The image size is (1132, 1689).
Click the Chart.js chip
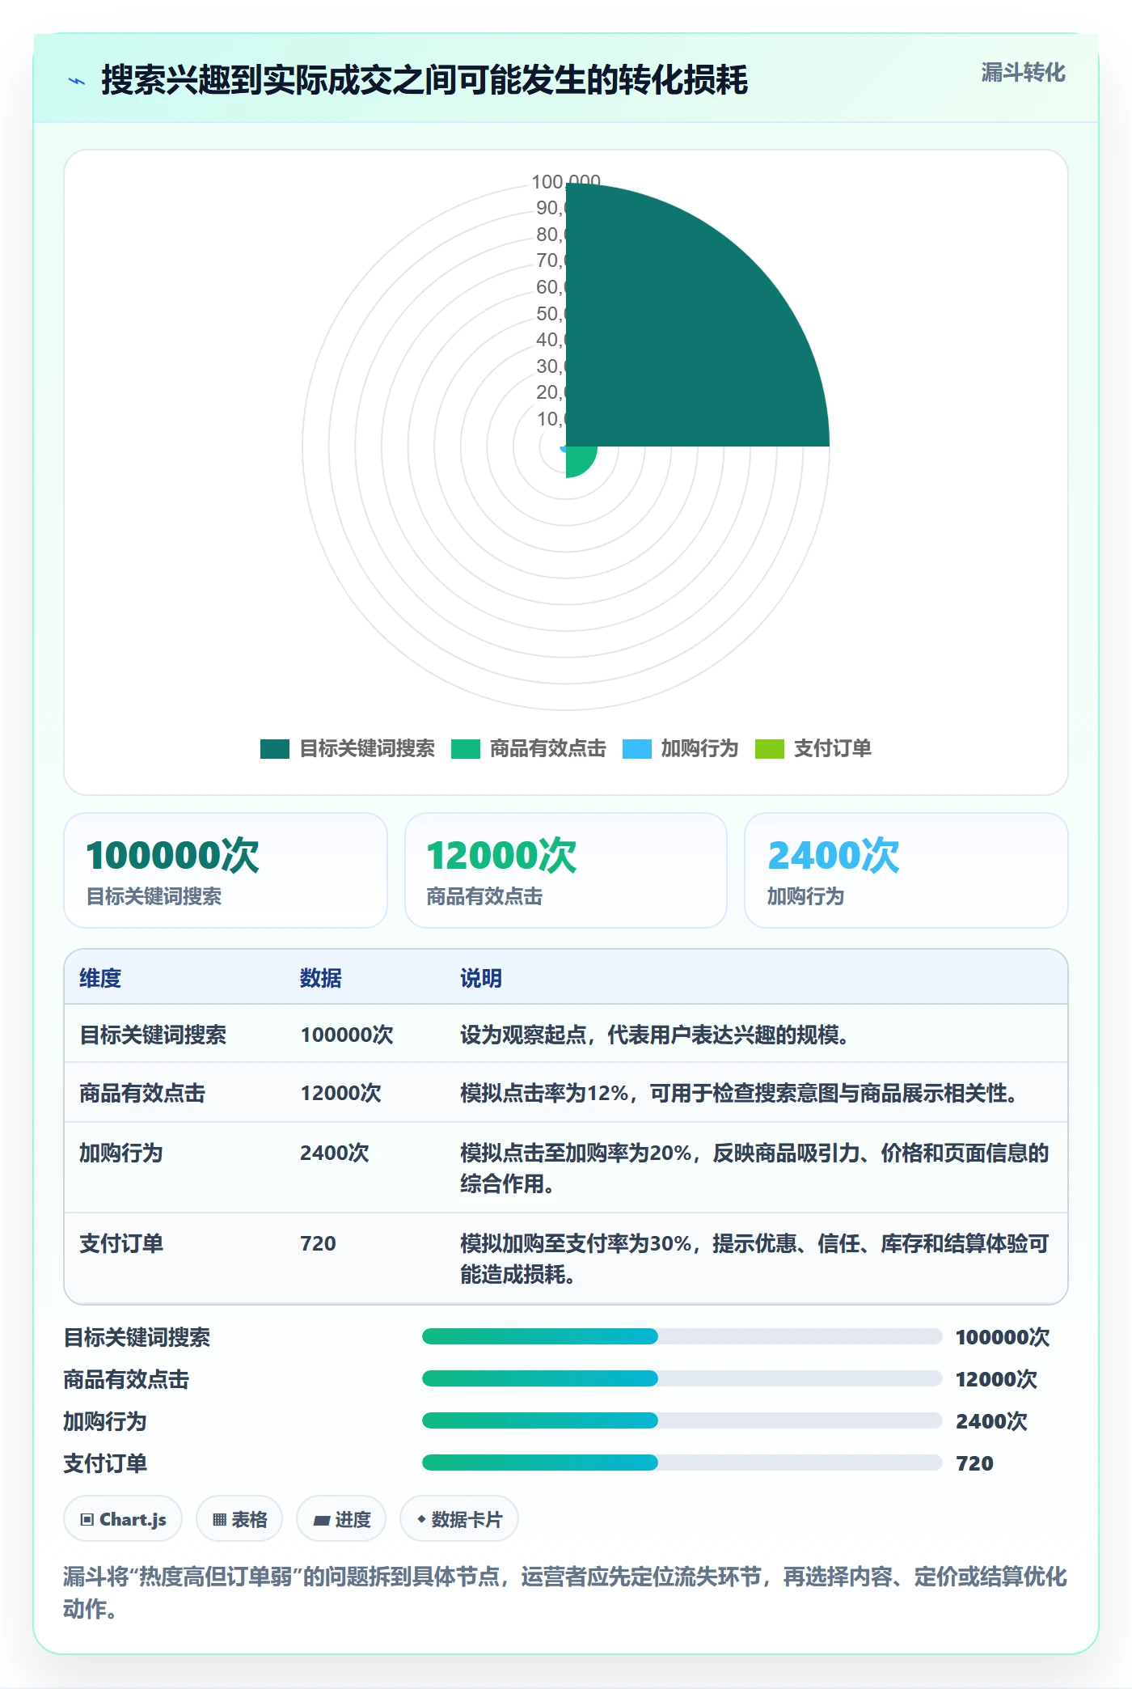123,1519
